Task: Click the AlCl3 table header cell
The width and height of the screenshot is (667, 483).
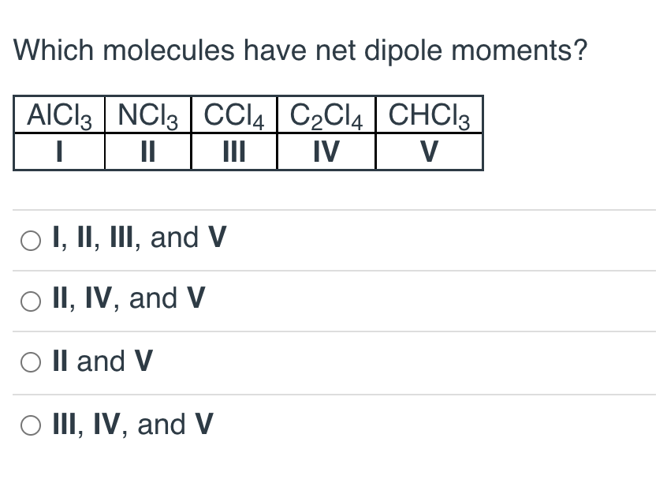Action: [58, 115]
